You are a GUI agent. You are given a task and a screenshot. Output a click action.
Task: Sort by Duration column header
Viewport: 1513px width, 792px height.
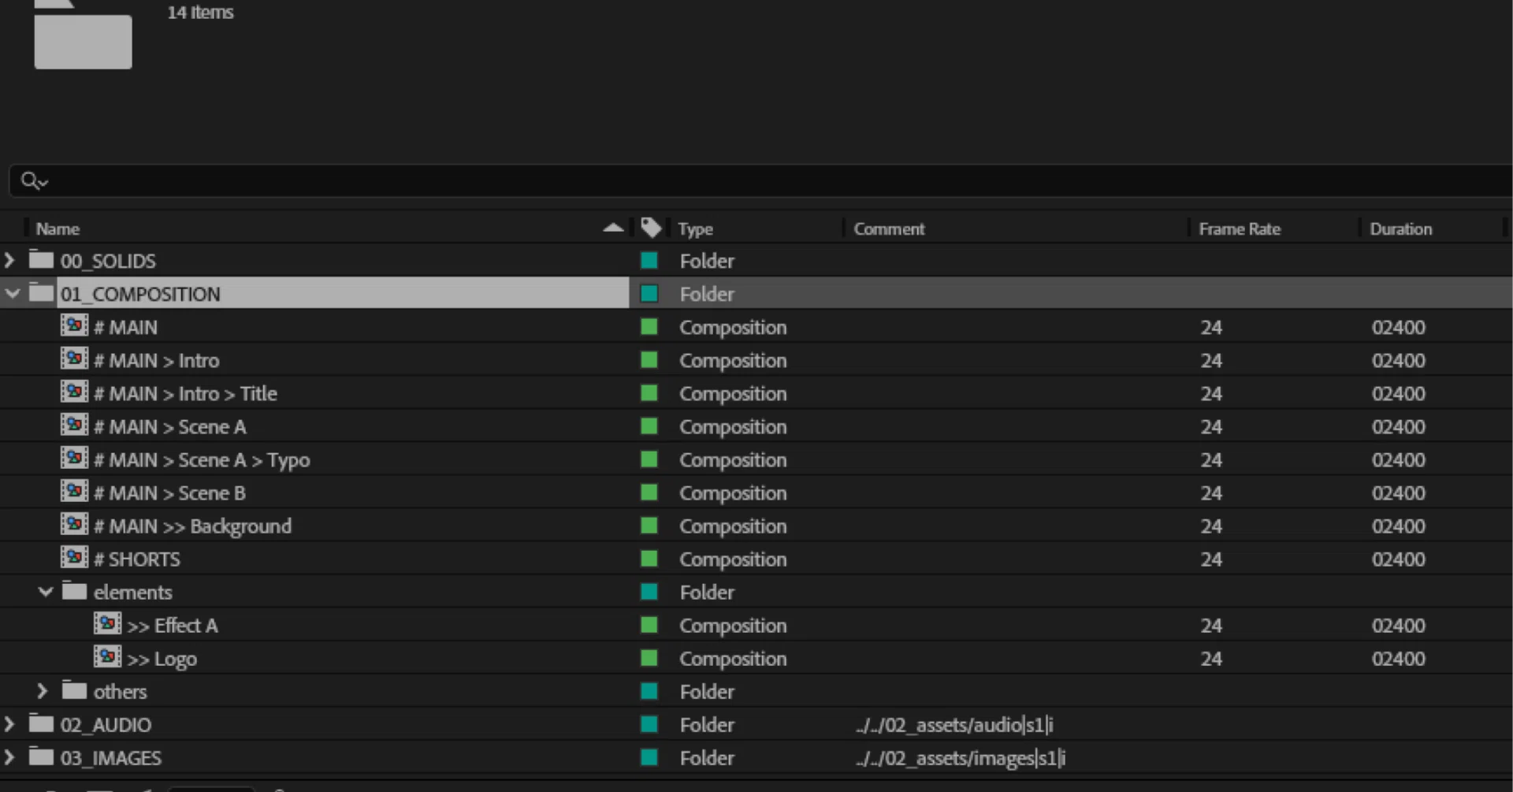coord(1400,229)
